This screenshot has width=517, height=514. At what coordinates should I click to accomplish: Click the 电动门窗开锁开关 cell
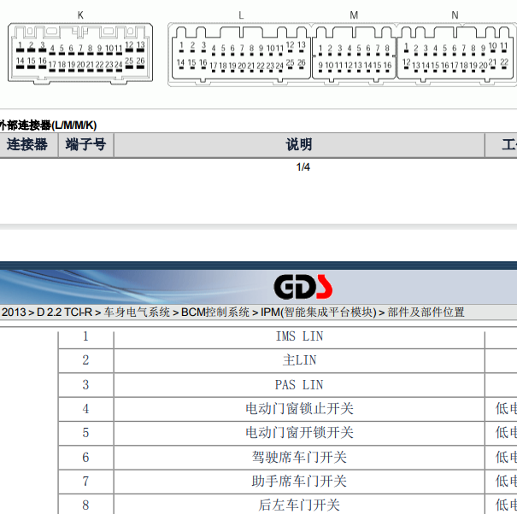click(299, 433)
